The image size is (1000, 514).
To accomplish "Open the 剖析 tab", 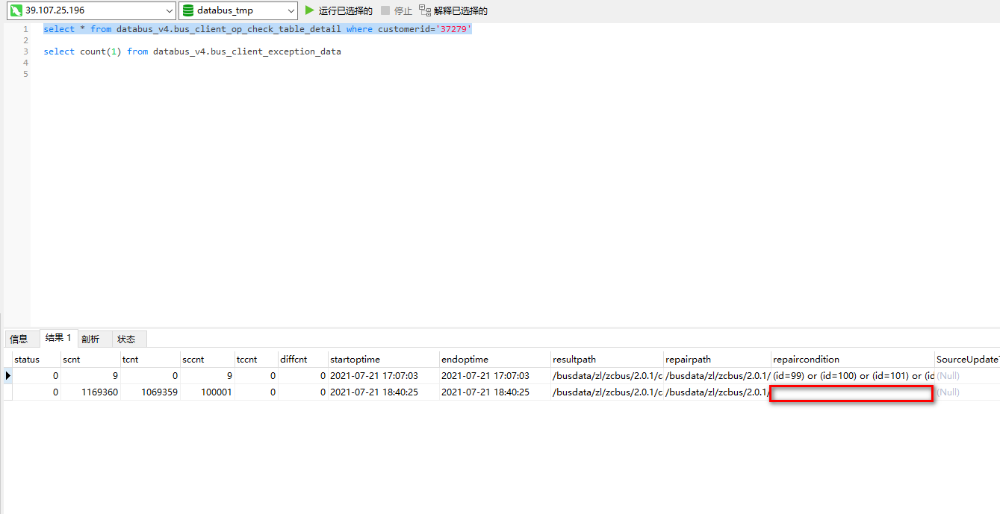I will (x=91, y=339).
